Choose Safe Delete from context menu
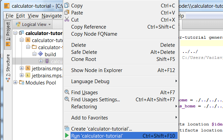This screenshot has width=223, height=140. (x=84, y=52)
